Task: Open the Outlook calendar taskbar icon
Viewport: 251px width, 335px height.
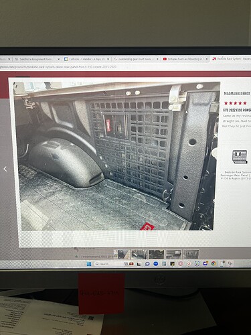Action: point(205,263)
